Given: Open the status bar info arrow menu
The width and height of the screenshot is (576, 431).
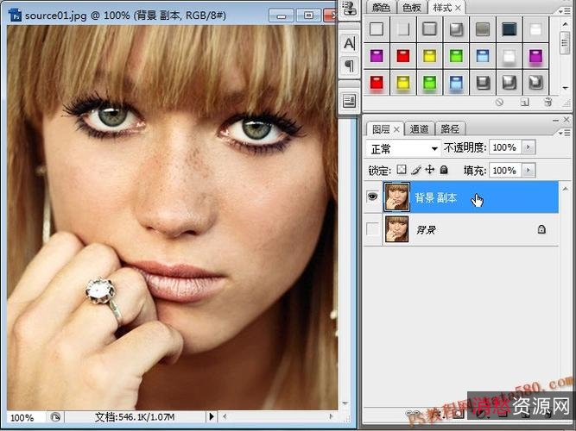Looking at the screenshot, I should click(x=212, y=416).
